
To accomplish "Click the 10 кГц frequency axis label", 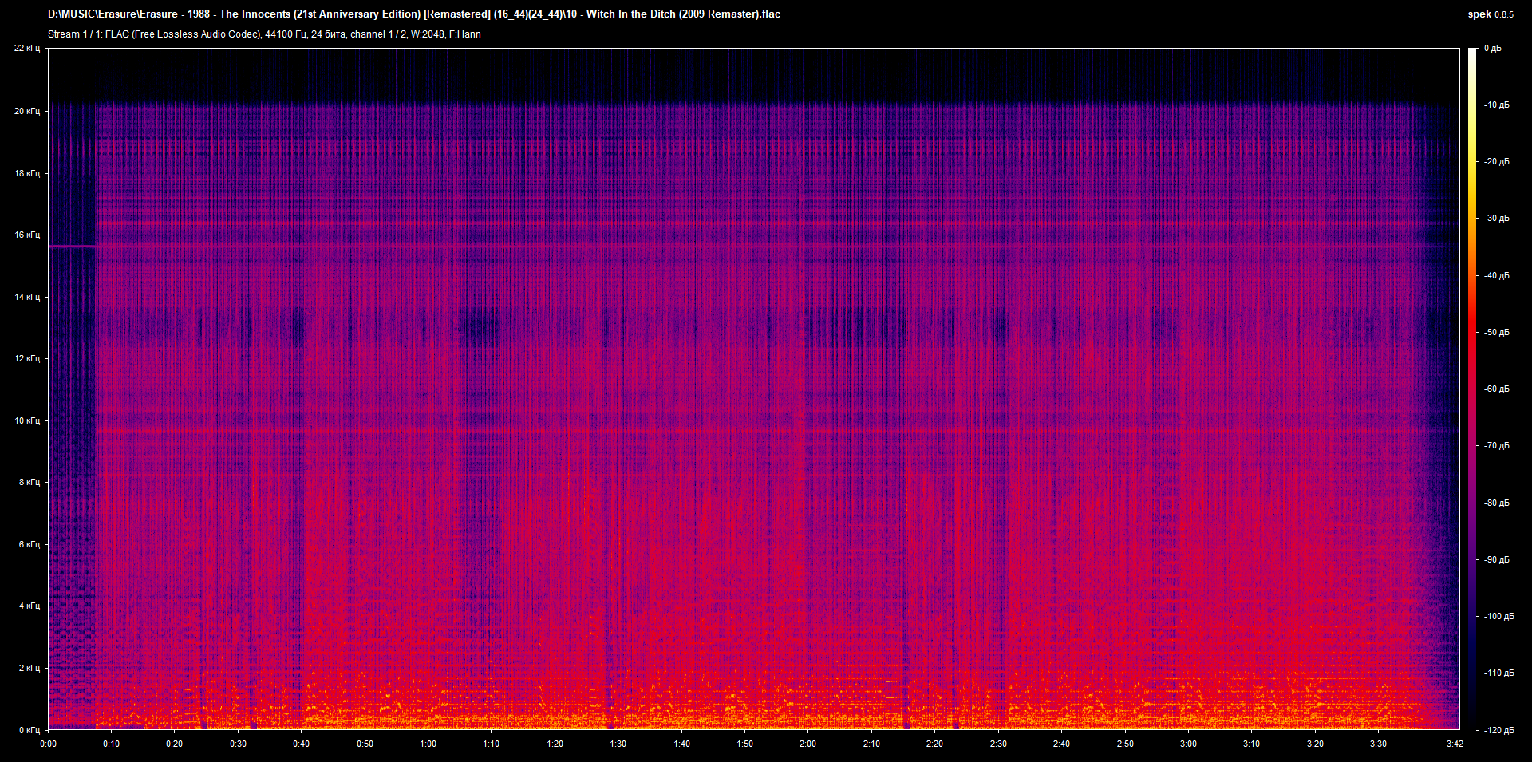I will 27,420.
